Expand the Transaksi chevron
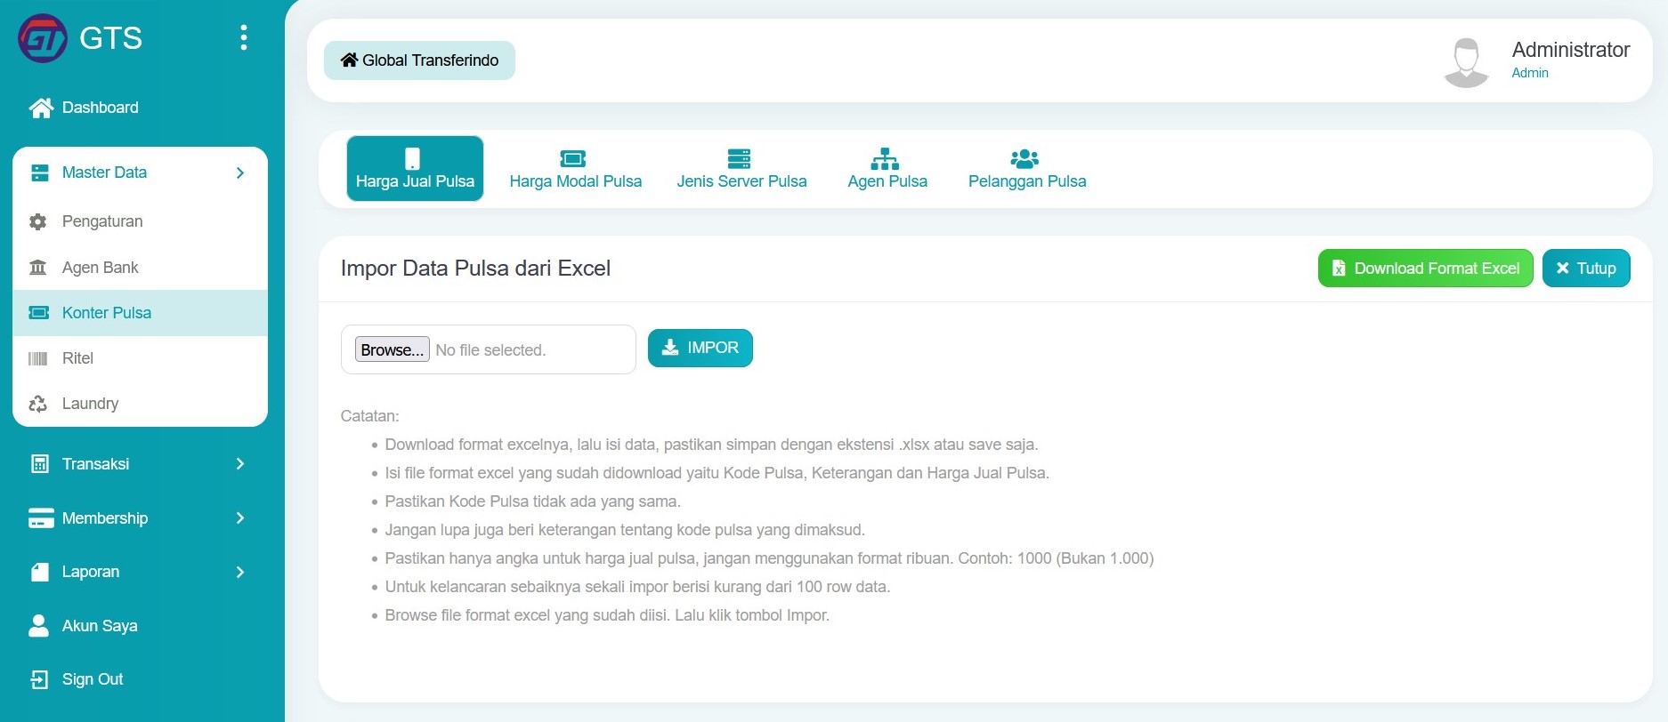The height and width of the screenshot is (722, 1668). click(240, 464)
